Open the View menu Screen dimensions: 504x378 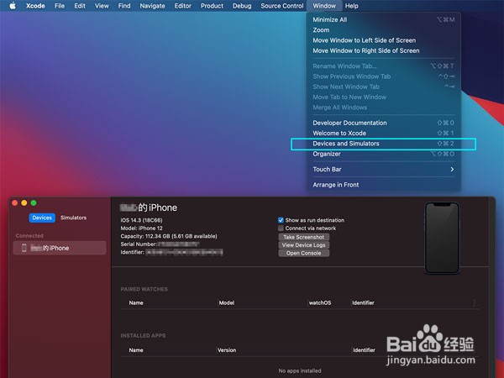click(x=102, y=6)
